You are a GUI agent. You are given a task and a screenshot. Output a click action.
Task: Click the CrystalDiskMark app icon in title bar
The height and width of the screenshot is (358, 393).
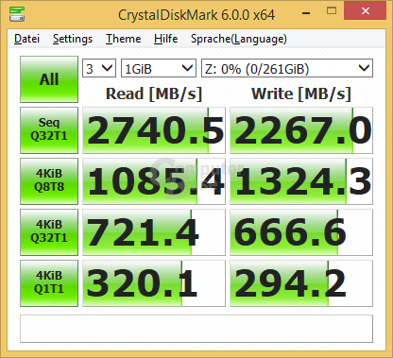point(17,14)
